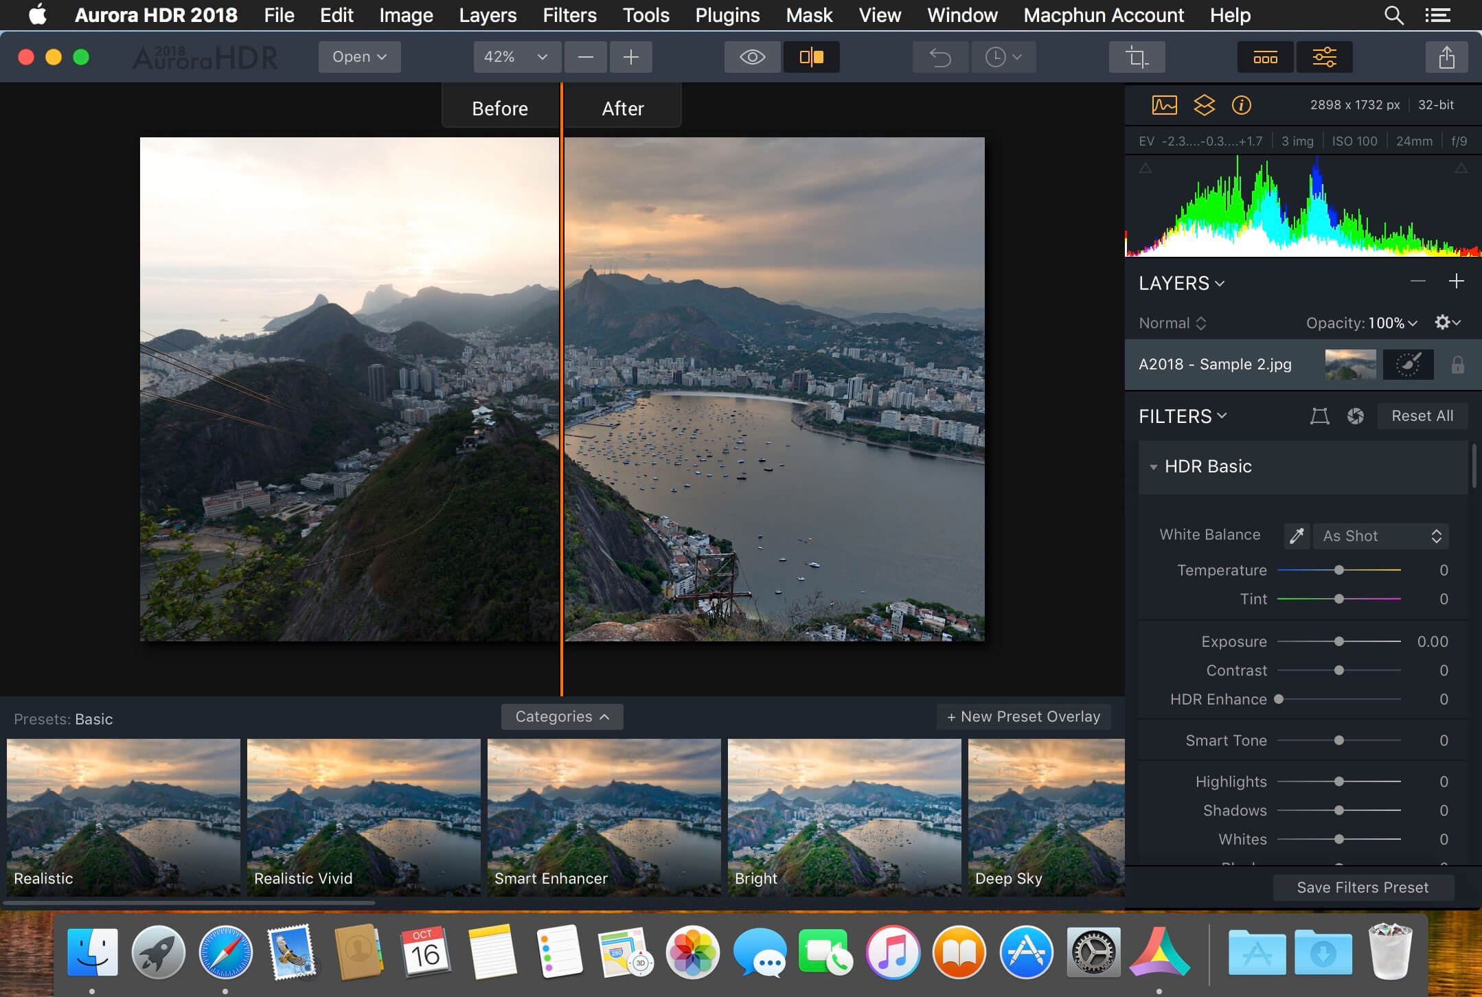Click the undo arrow button
The width and height of the screenshot is (1482, 997).
pos(940,57)
